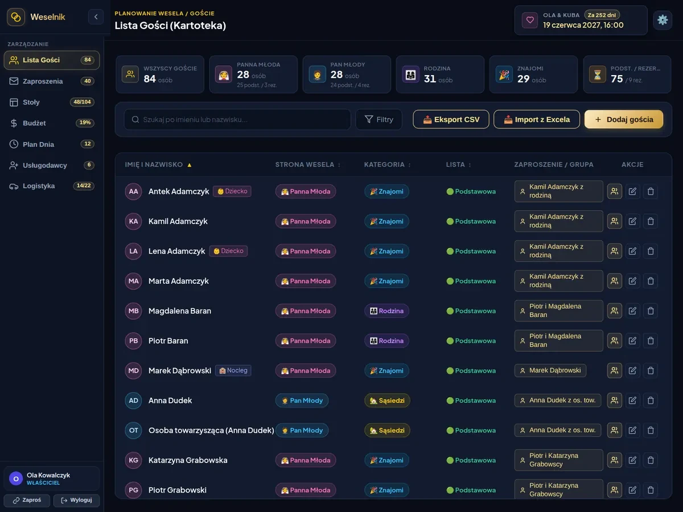Screen dimensions: 683x512
Task: Click the Weselnik rings logo
Action: pos(16,17)
